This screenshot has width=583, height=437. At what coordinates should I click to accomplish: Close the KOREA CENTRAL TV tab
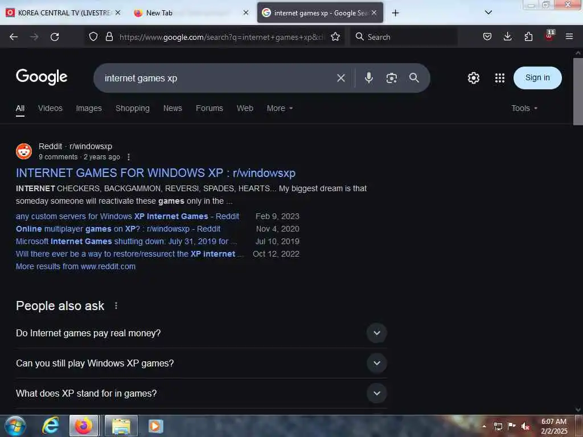118,13
